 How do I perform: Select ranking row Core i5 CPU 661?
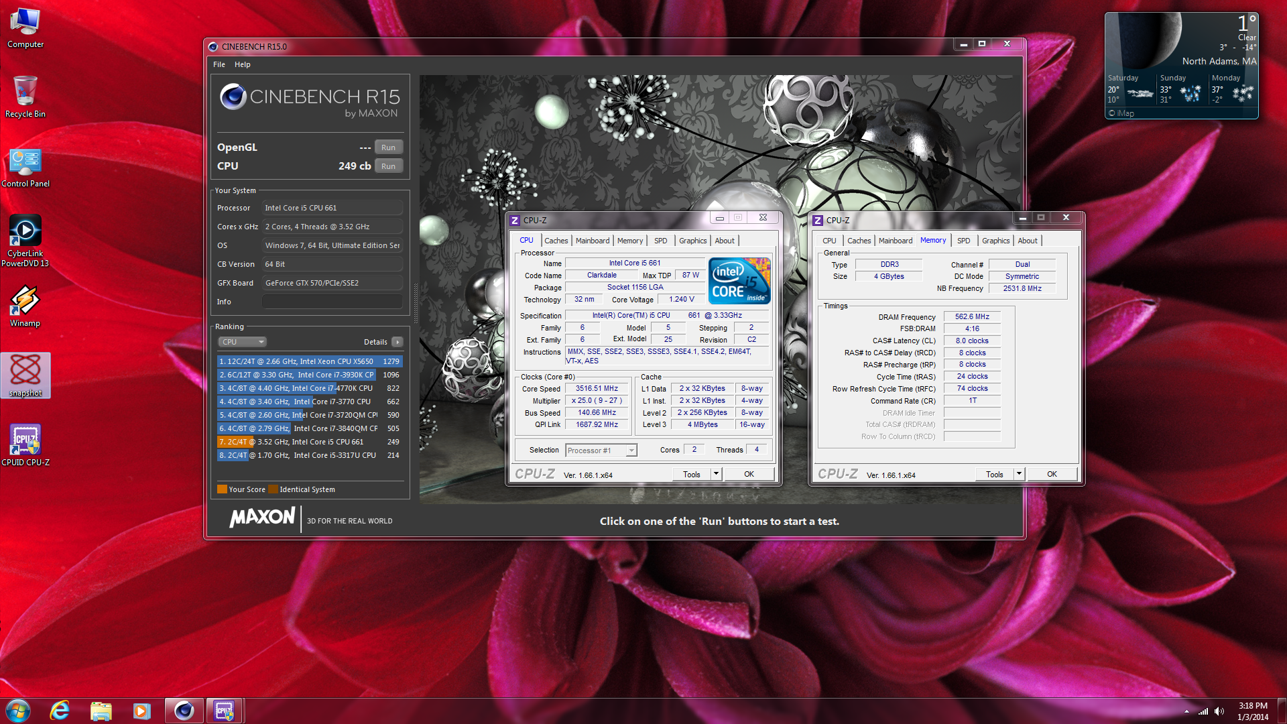tap(310, 442)
